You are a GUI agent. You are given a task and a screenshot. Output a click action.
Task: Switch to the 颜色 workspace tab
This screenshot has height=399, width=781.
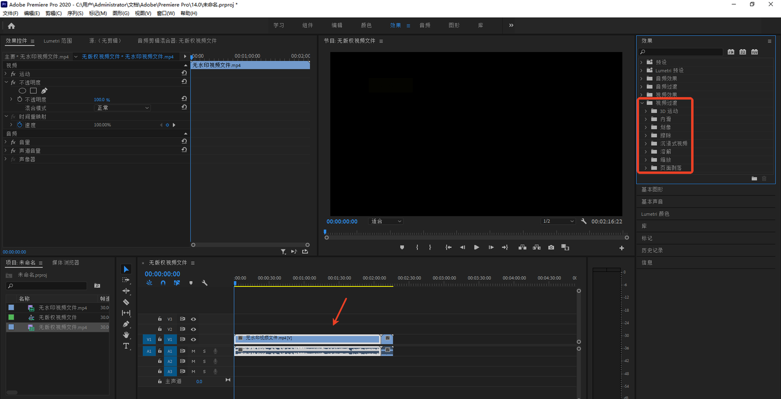point(366,25)
